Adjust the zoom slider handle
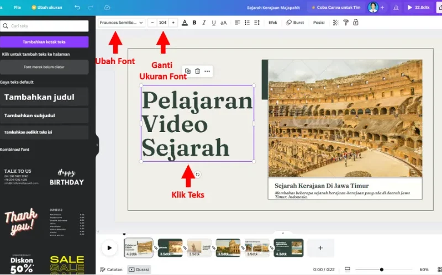Image resolution: width=442 pixels, height=275 pixels. [x=381, y=269]
